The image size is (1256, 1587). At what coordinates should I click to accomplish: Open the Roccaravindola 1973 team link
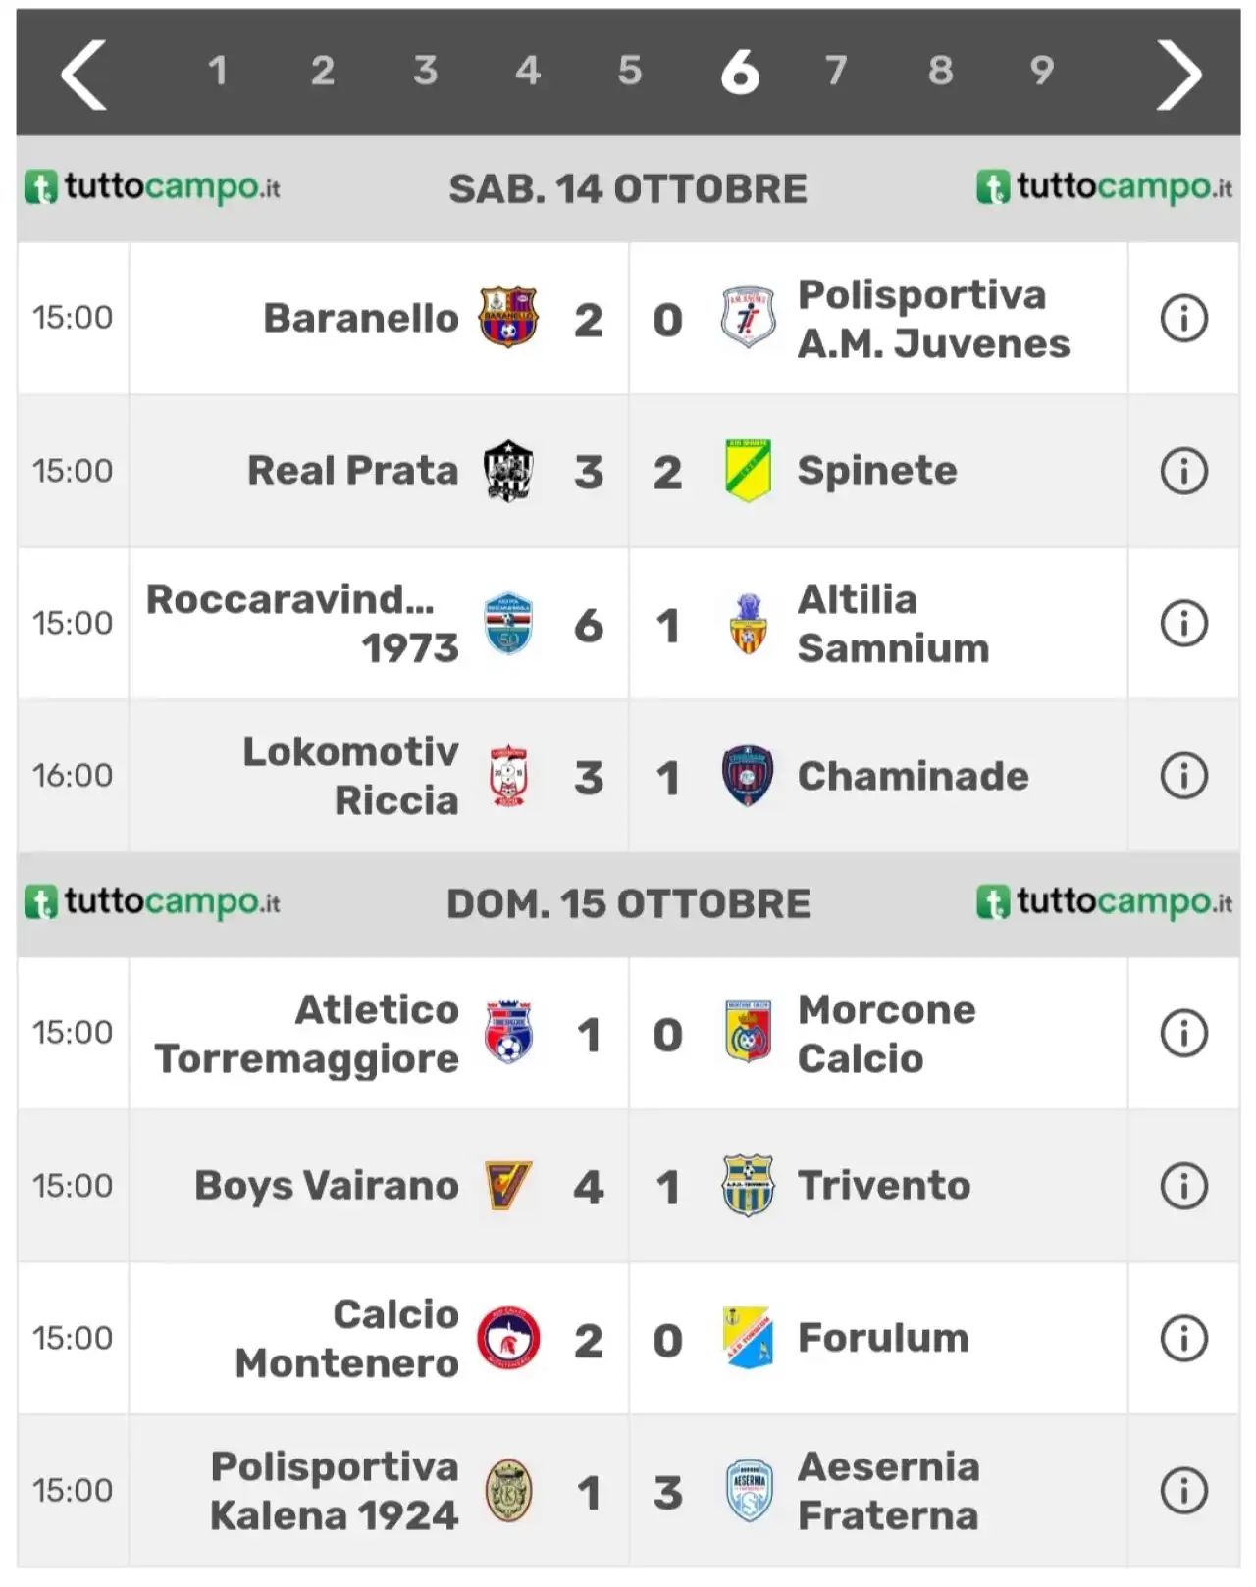(302, 624)
